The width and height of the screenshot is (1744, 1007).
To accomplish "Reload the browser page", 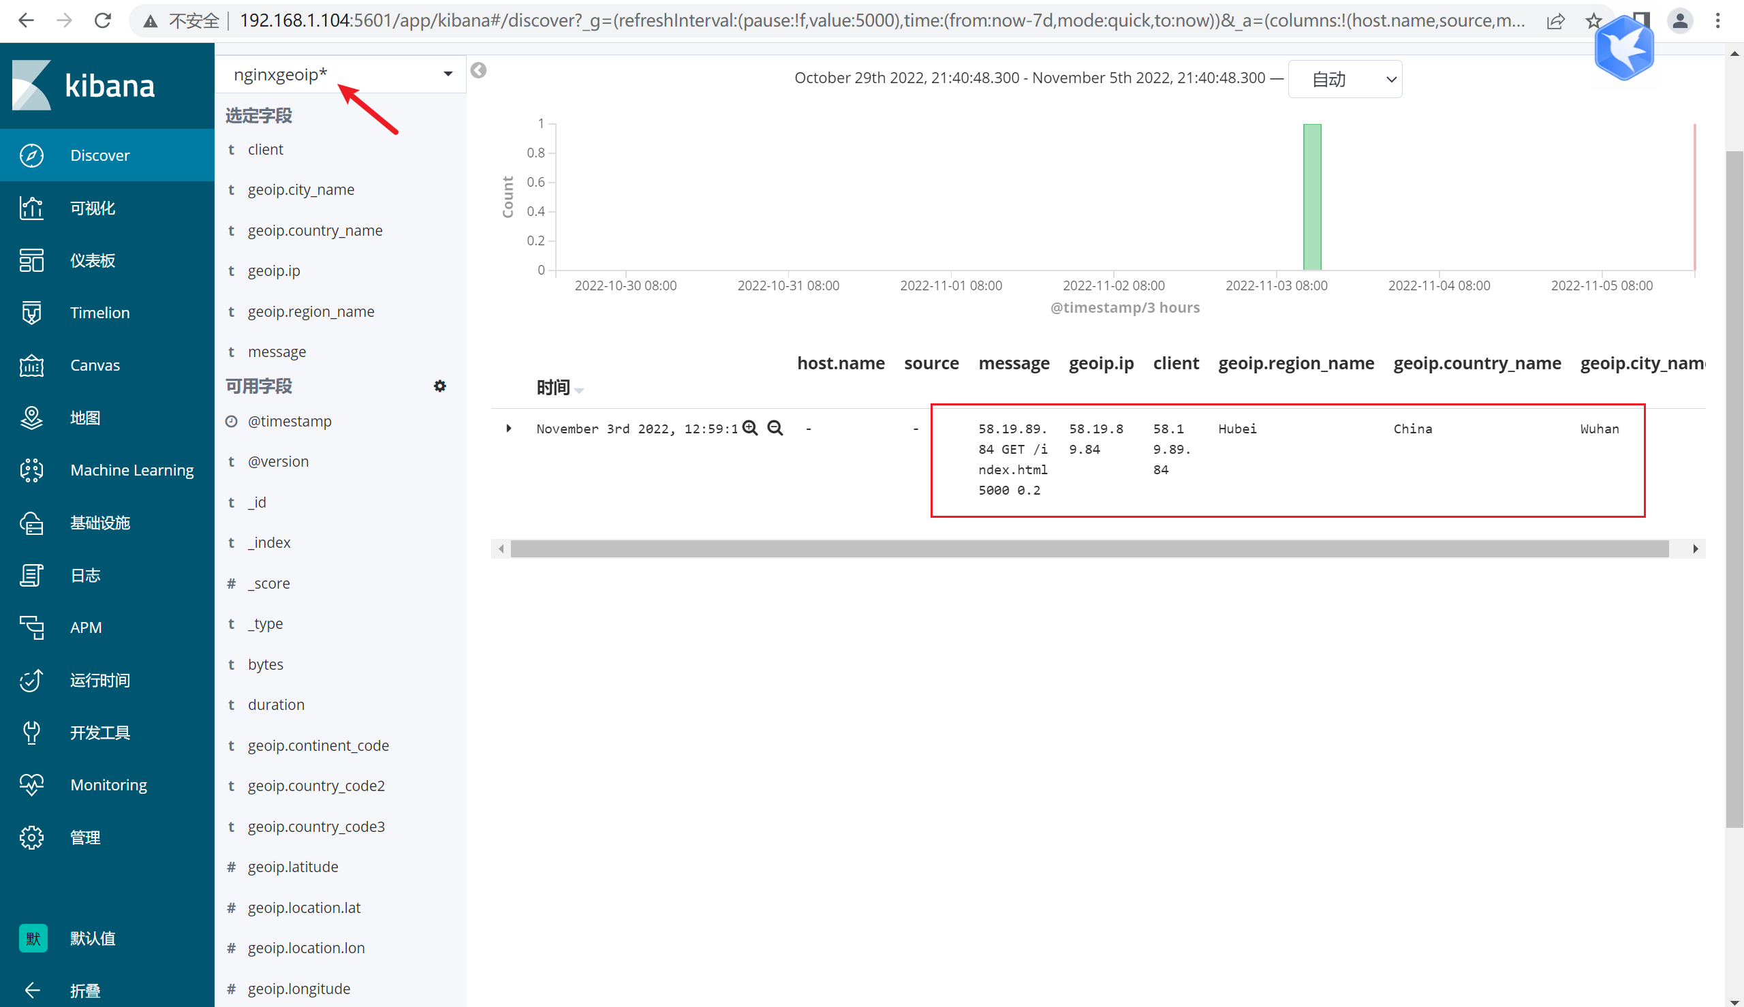I will (x=102, y=20).
